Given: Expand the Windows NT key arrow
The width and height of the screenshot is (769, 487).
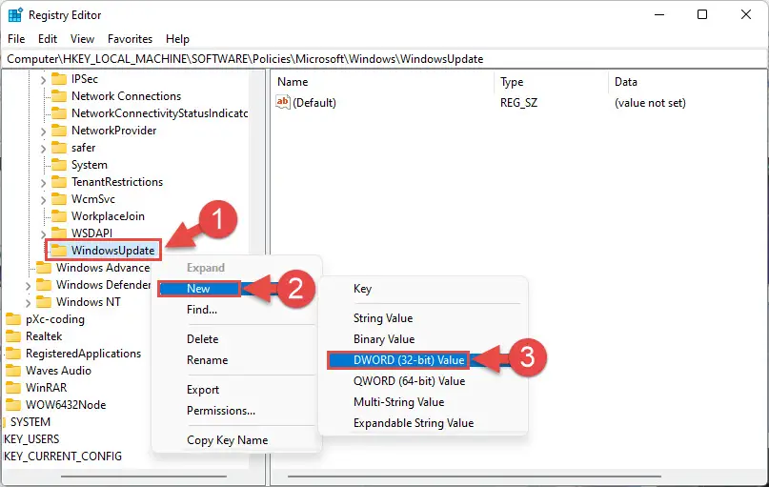Looking at the screenshot, I should coord(28,303).
